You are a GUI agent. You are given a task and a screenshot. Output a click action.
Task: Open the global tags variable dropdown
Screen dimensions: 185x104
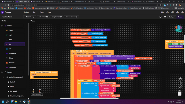pyautogui.click(x=82, y=61)
